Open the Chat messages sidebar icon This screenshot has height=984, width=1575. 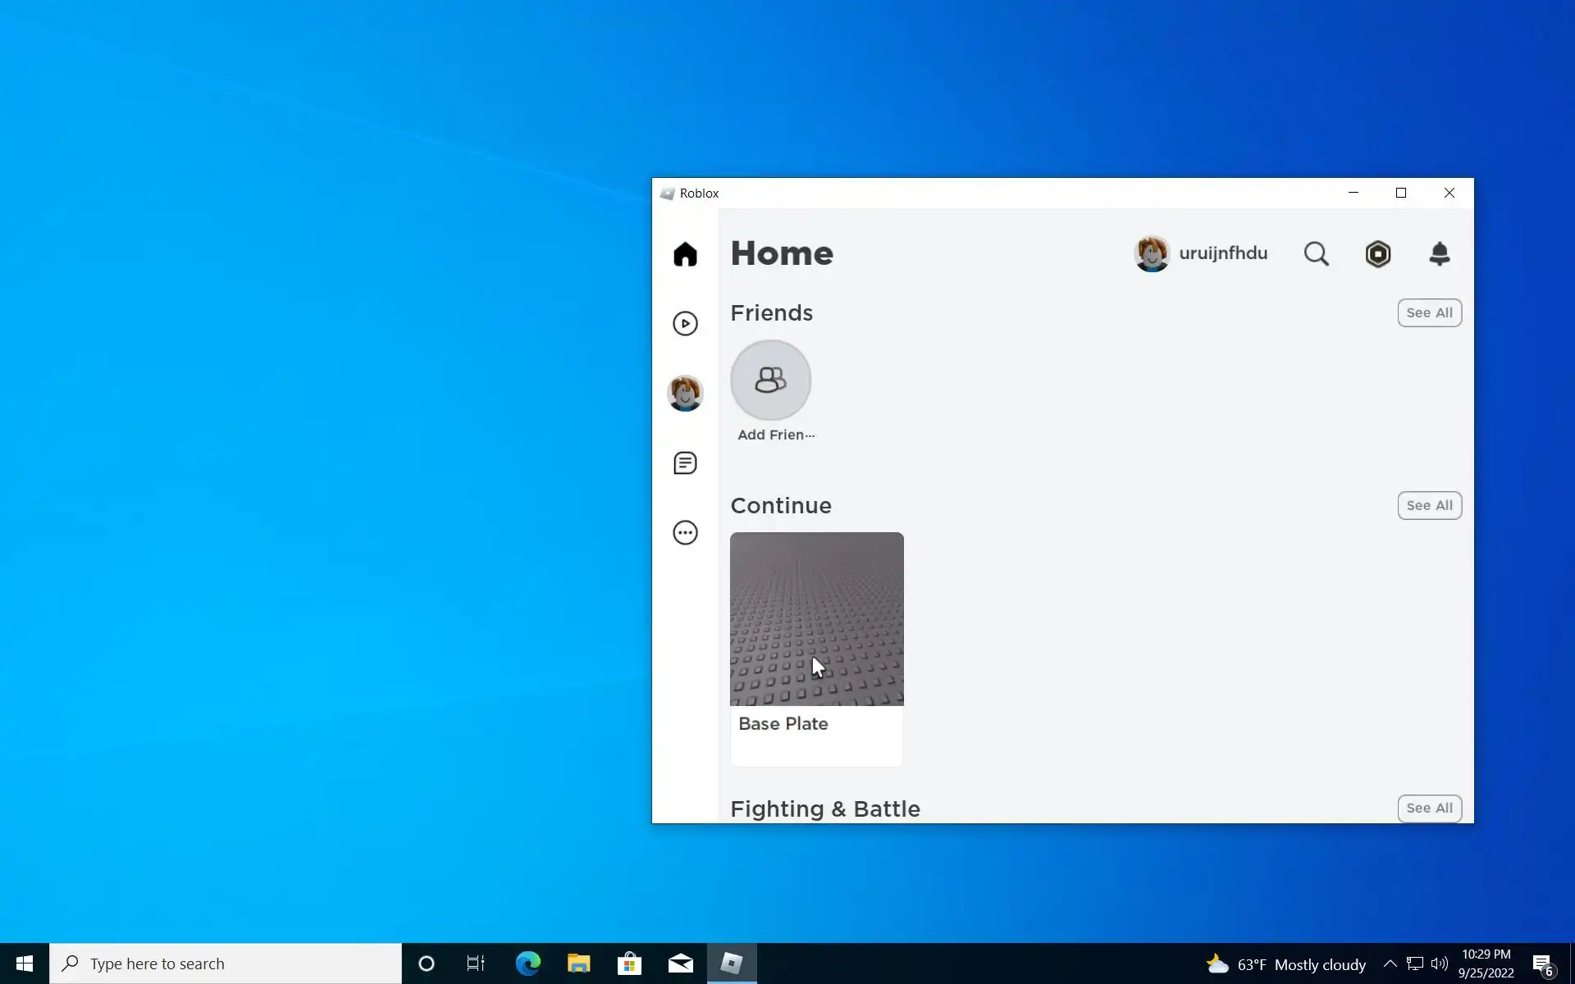point(685,463)
